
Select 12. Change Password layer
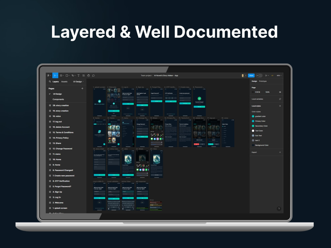pos(62,149)
